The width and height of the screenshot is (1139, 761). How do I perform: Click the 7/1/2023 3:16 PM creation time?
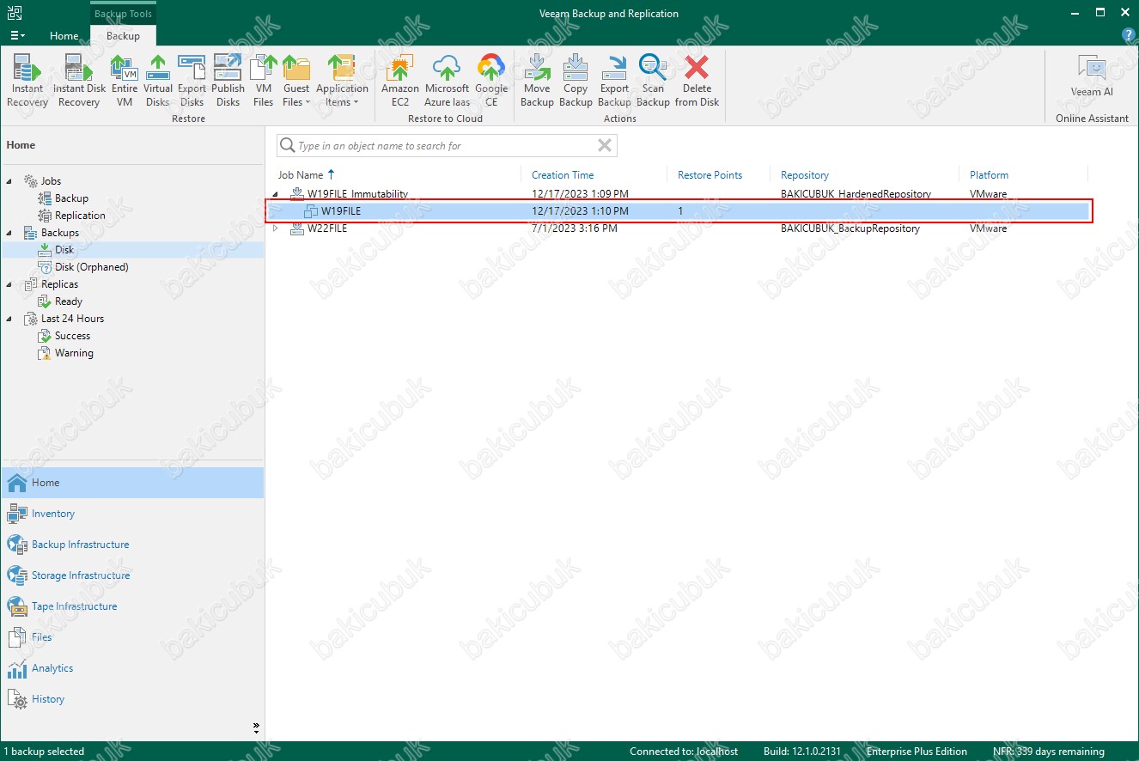(574, 228)
